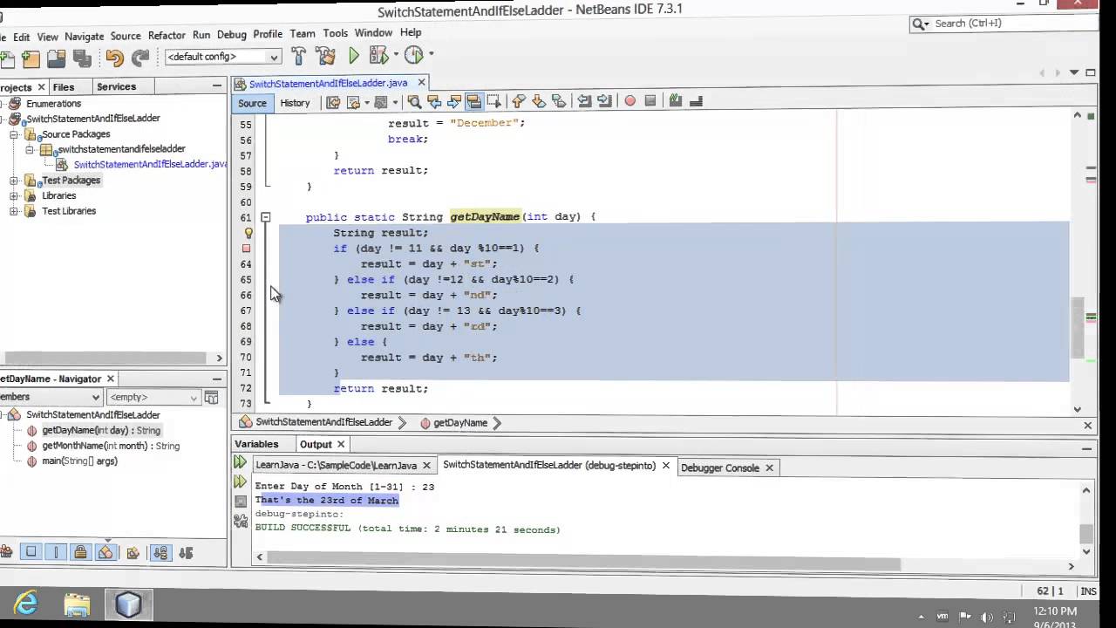Open the Refactor menu

coord(167,36)
